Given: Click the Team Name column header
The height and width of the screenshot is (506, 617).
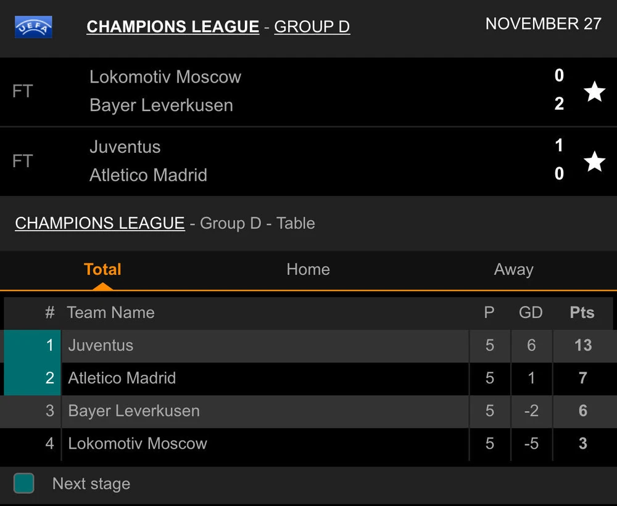Looking at the screenshot, I should [x=110, y=312].
